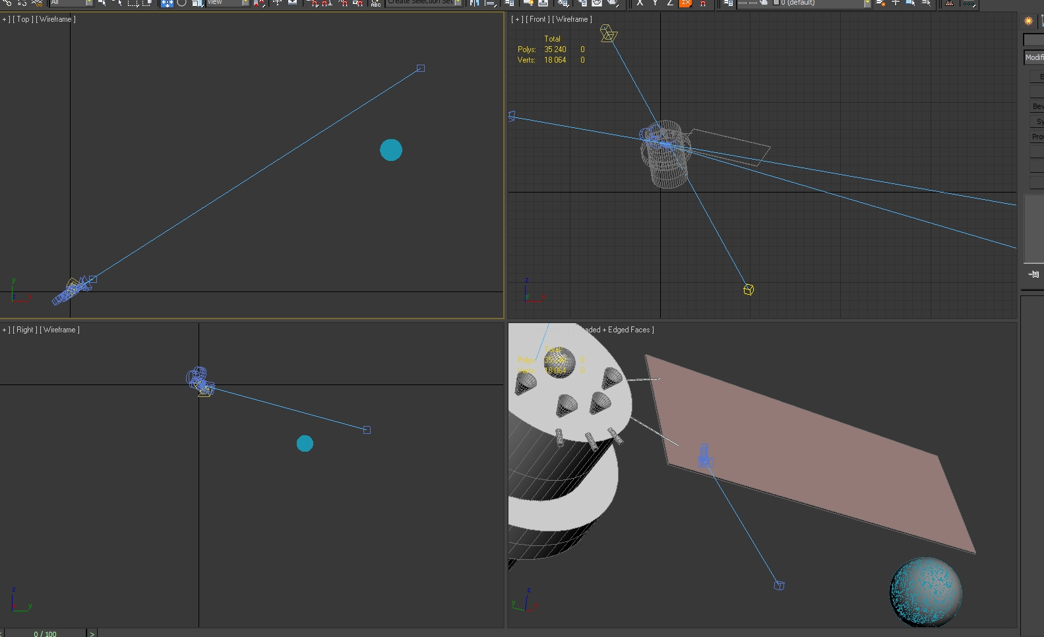Open the Layer Manager icon beside layer list
Screen dimensions: 1044x637
[x=727, y=3]
